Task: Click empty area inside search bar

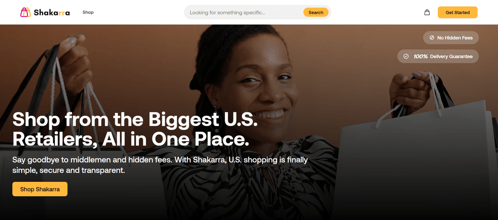Action: pyautogui.click(x=283, y=13)
